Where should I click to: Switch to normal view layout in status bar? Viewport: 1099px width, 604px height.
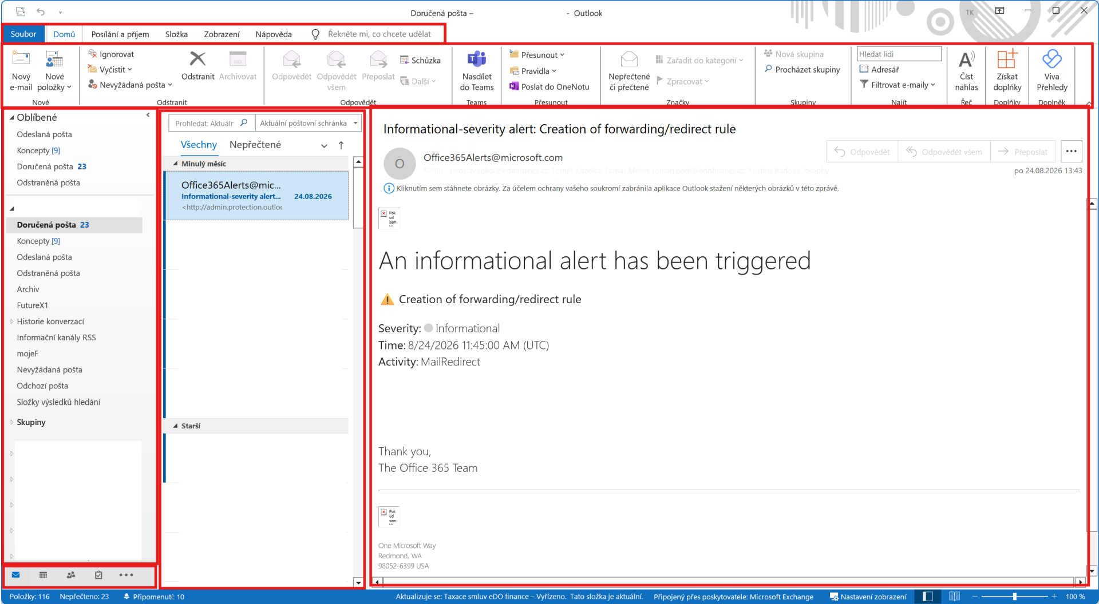[x=928, y=597]
